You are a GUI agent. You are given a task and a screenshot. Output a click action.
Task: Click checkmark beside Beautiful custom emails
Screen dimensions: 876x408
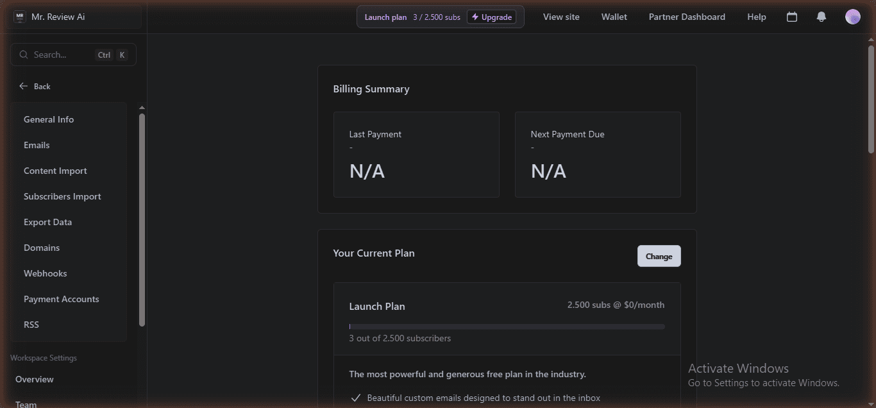click(x=355, y=398)
